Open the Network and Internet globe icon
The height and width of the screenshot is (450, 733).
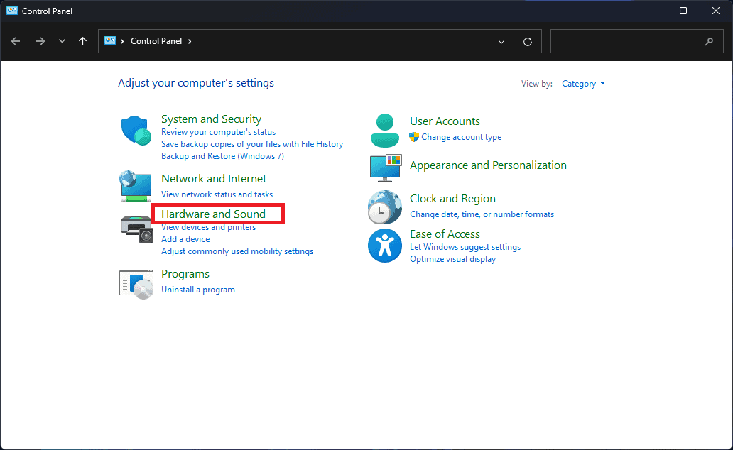136,186
